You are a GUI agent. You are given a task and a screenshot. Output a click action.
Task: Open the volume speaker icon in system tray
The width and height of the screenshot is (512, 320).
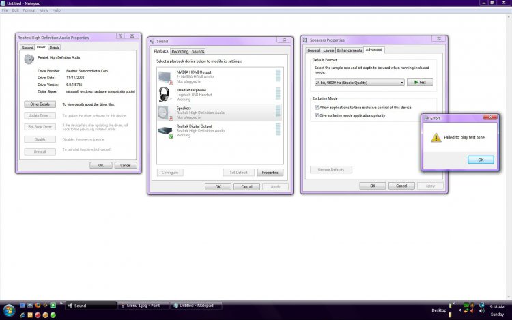pyautogui.click(x=482, y=311)
